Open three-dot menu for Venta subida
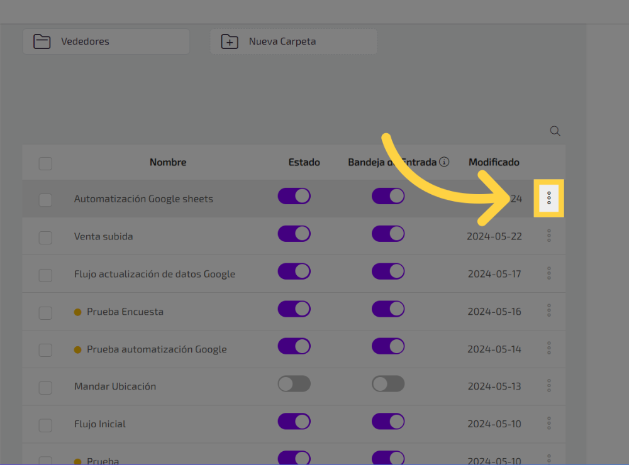The image size is (629, 465). pyautogui.click(x=548, y=236)
